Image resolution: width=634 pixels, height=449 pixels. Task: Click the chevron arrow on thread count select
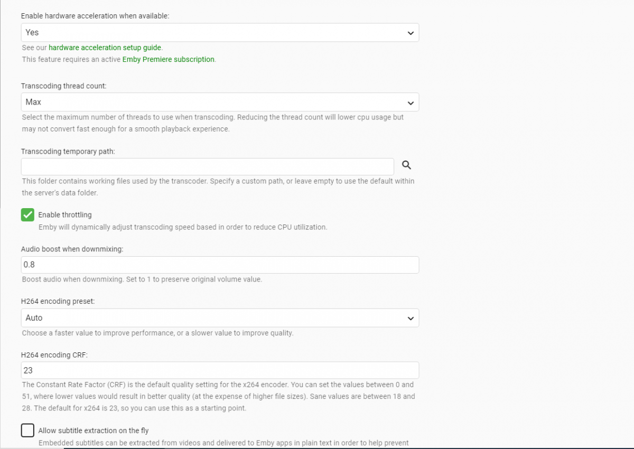pos(411,102)
